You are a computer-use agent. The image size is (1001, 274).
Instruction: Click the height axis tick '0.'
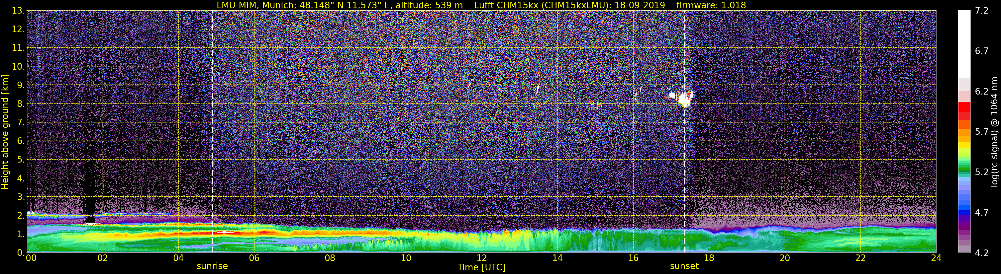(x=21, y=252)
